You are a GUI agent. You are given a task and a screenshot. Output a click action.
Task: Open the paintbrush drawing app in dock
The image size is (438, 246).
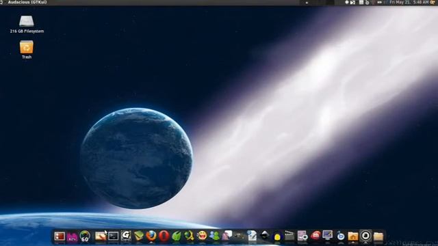[101, 236]
